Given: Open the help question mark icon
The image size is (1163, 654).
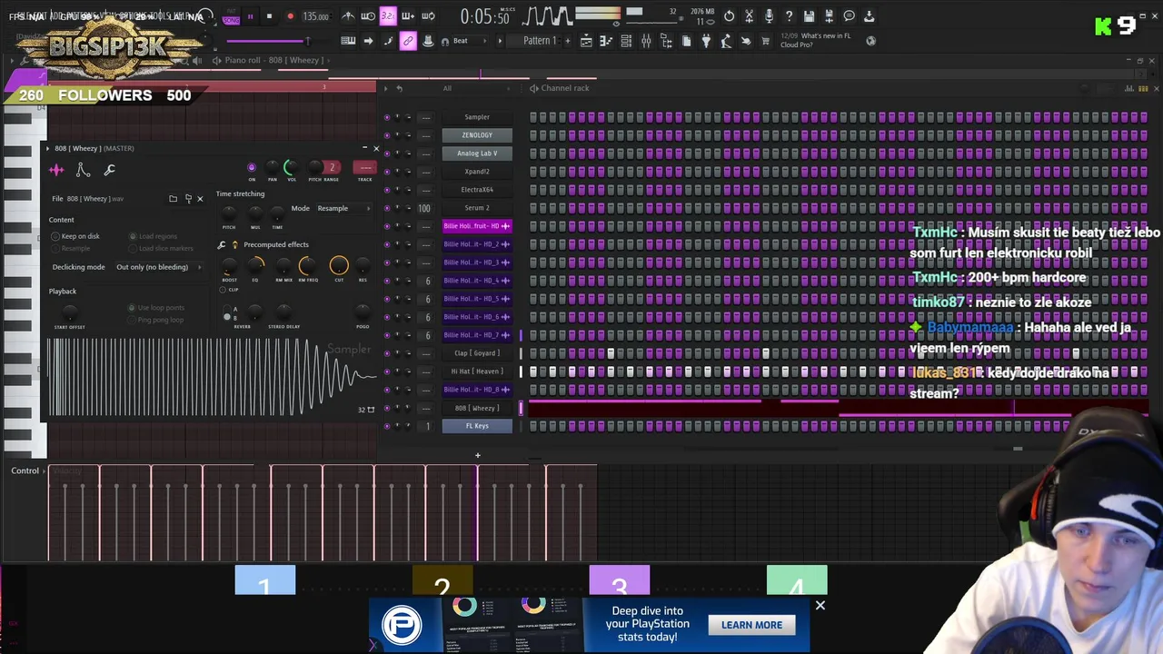Looking at the screenshot, I should tap(789, 16).
